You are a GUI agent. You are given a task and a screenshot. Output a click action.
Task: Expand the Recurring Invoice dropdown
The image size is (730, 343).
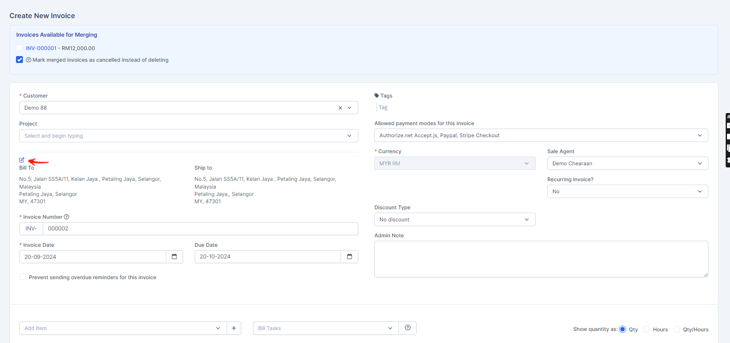(x=627, y=192)
